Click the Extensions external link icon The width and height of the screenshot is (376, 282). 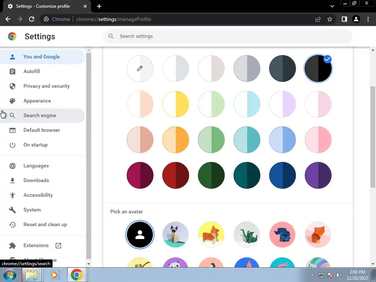pyautogui.click(x=58, y=246)
